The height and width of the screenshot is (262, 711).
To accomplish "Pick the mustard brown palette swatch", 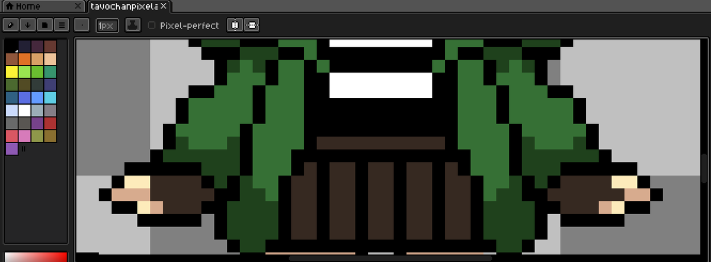I will pos(50,137).
